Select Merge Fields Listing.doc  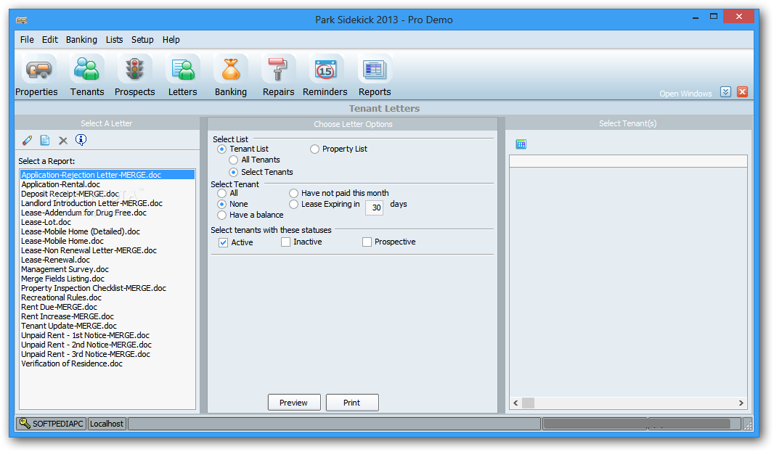[62, 279]
